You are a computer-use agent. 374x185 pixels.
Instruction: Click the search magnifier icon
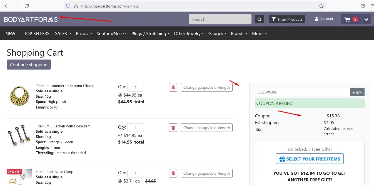(x=259, y=19)
